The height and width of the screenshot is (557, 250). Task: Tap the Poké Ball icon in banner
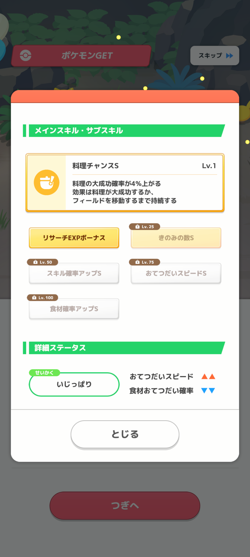coord(26,55)
